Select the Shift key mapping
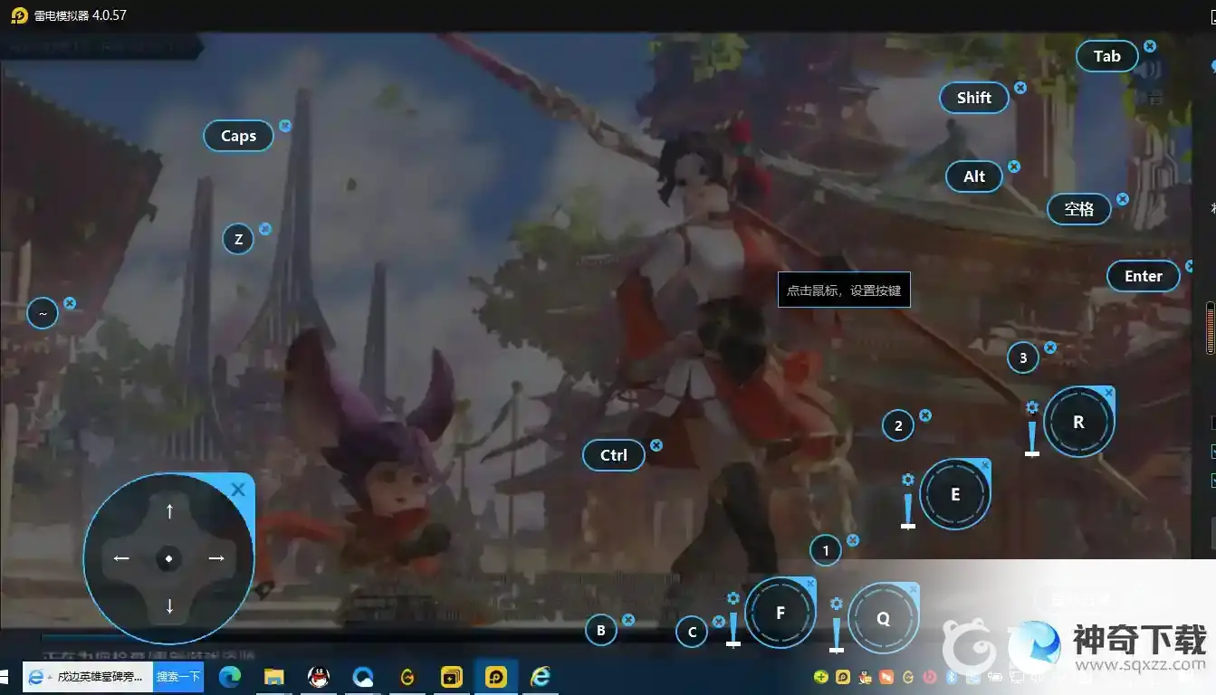 (x=974, y=98)
